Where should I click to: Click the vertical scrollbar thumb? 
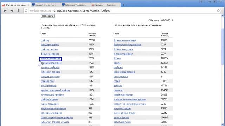point(223,47)
